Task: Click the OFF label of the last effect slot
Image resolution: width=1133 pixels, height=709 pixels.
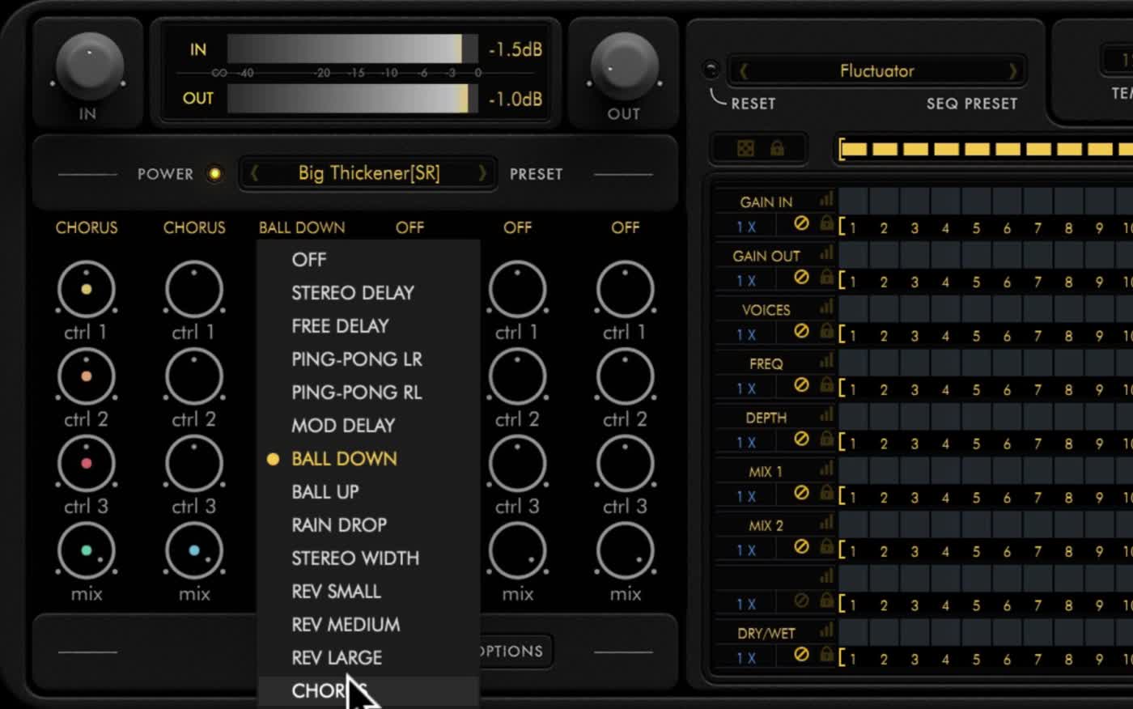Action: [626, 227]
